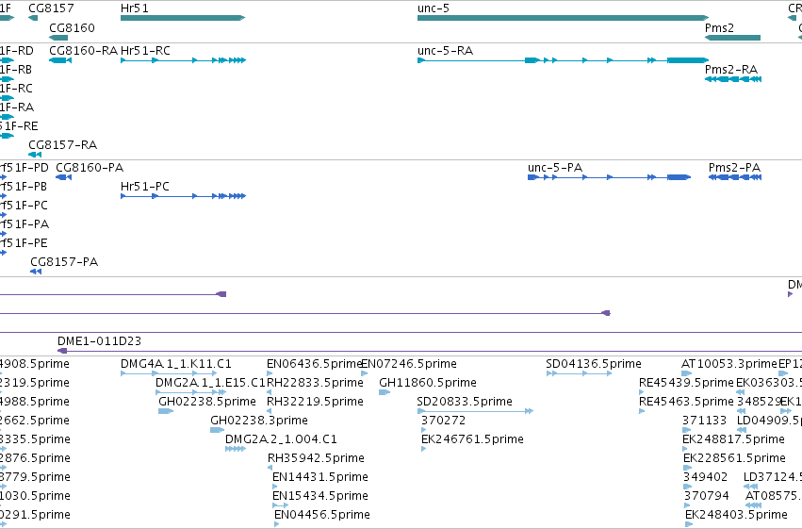Click the RE45463.5prime label
802x529 pixels.
686,402
